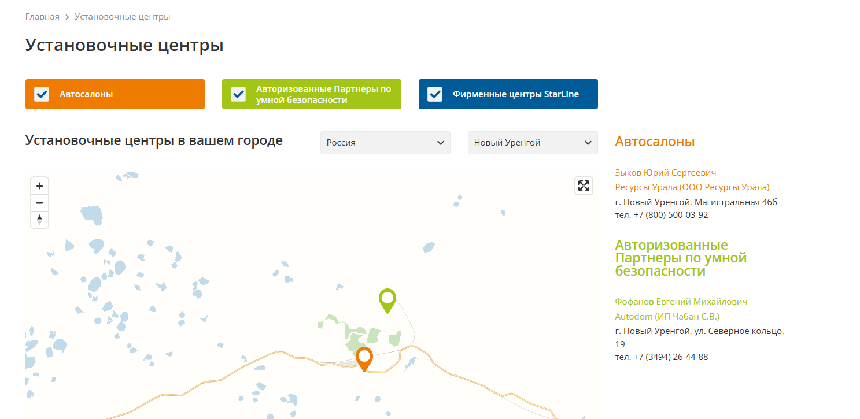
Task: Toggle Фирменные центры StarLine checkbox
Action: pyautogui.click(x=435, y=94)
